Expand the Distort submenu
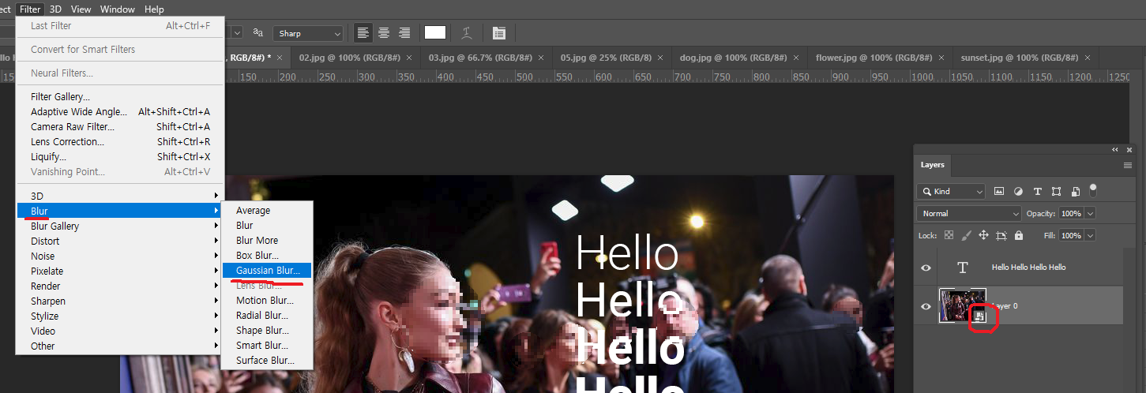The image size is (1146, 393). pyautogui.click(x=120, y=241)
